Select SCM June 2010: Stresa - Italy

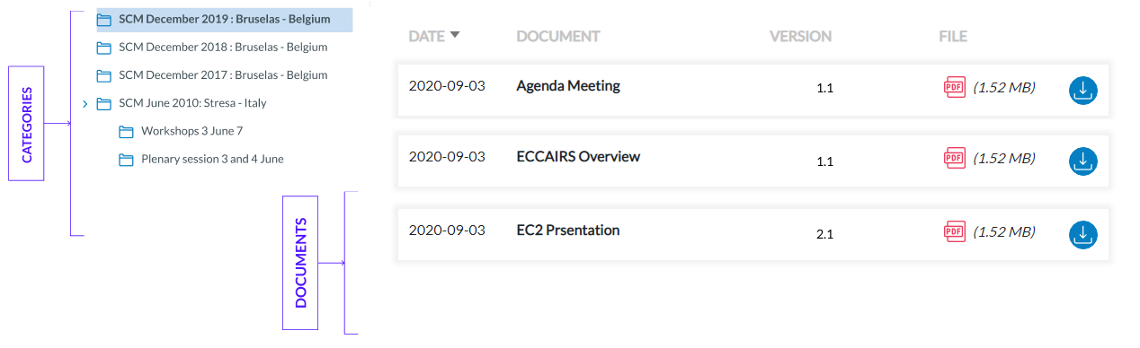(192, 103)
